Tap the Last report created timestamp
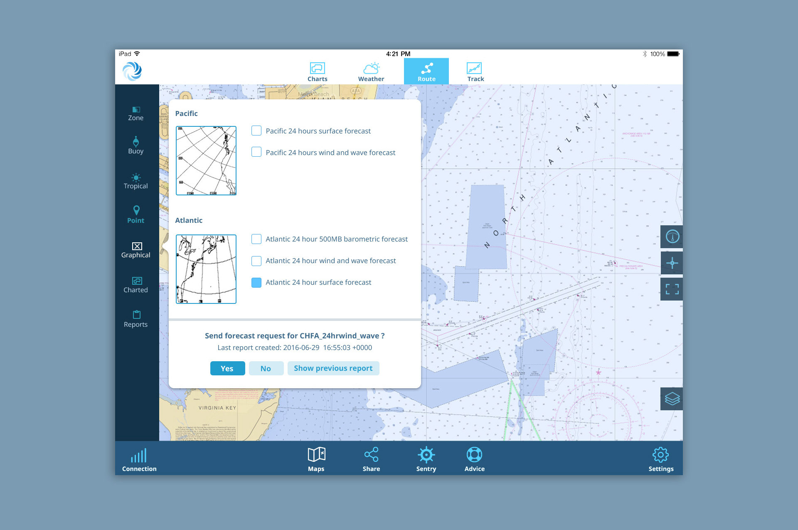798x530 pixels. (x=295, y=348)
